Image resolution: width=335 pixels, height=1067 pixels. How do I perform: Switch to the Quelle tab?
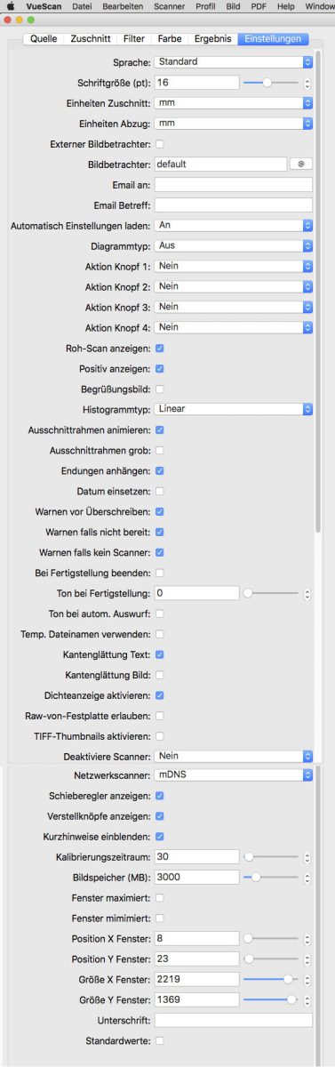pyautogui.click(x=44, y=39)
